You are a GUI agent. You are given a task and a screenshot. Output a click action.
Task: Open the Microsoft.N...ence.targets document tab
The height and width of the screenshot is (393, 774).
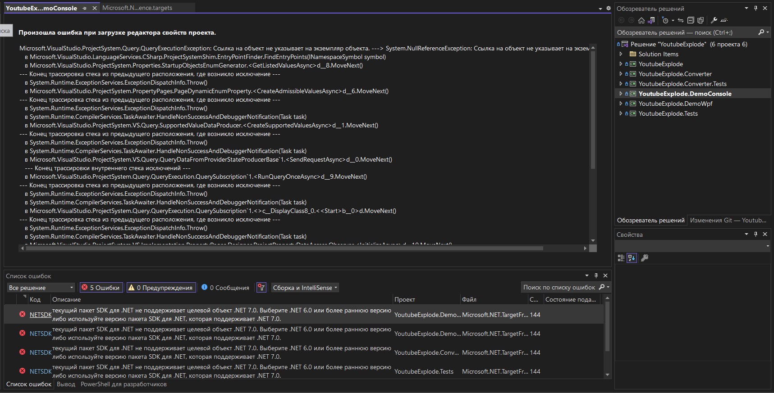point(137,8)
